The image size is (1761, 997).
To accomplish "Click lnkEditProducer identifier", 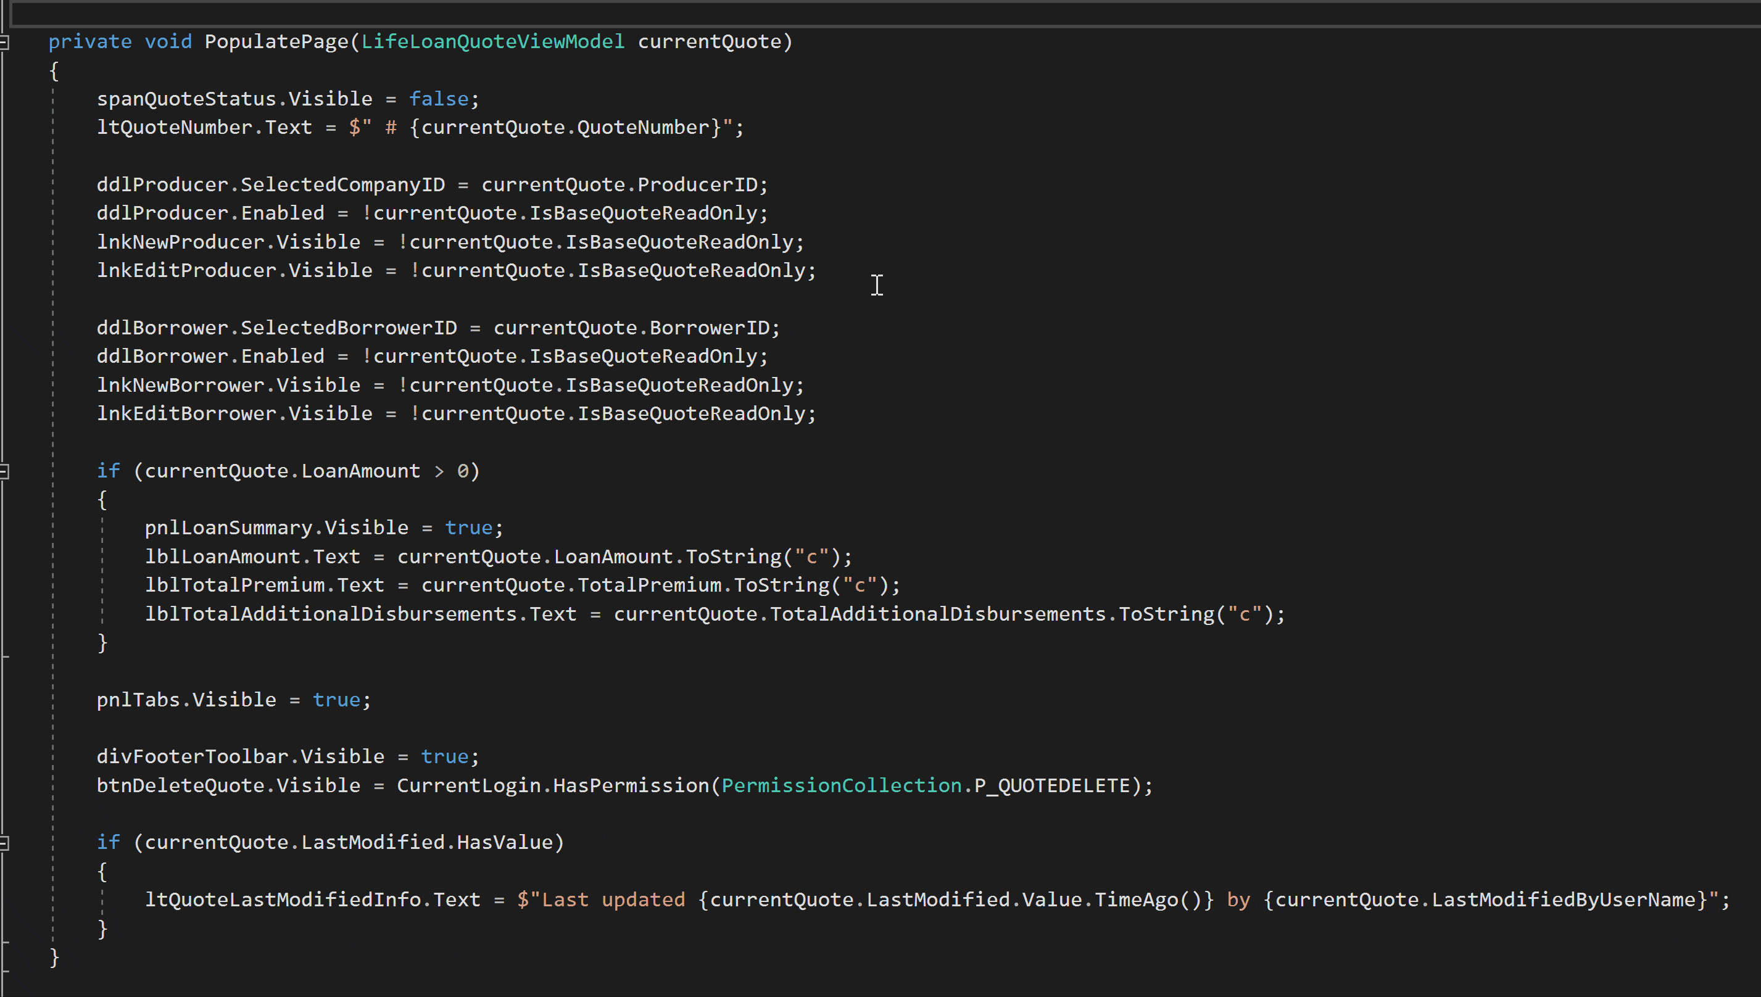I will (186, 270).
